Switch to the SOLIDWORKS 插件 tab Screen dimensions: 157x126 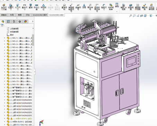[40, 15]
